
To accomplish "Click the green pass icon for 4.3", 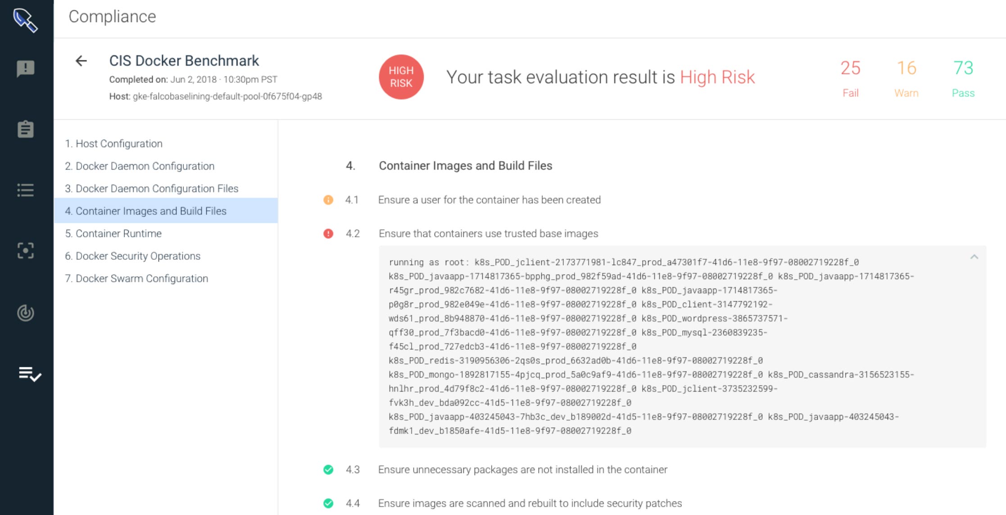I will [328, 470].
